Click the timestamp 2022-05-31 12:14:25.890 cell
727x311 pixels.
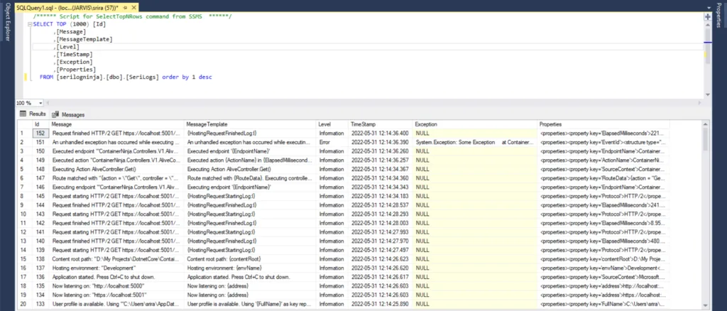(381, 304)
